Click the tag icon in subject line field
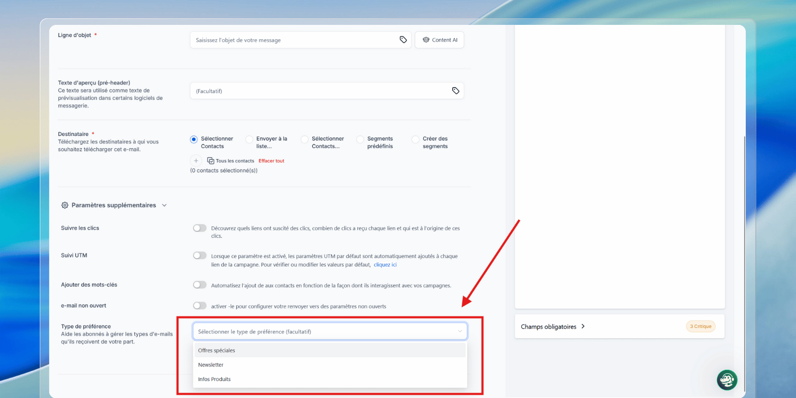This screenshot has height=398, width=796. tap(403, 40)
